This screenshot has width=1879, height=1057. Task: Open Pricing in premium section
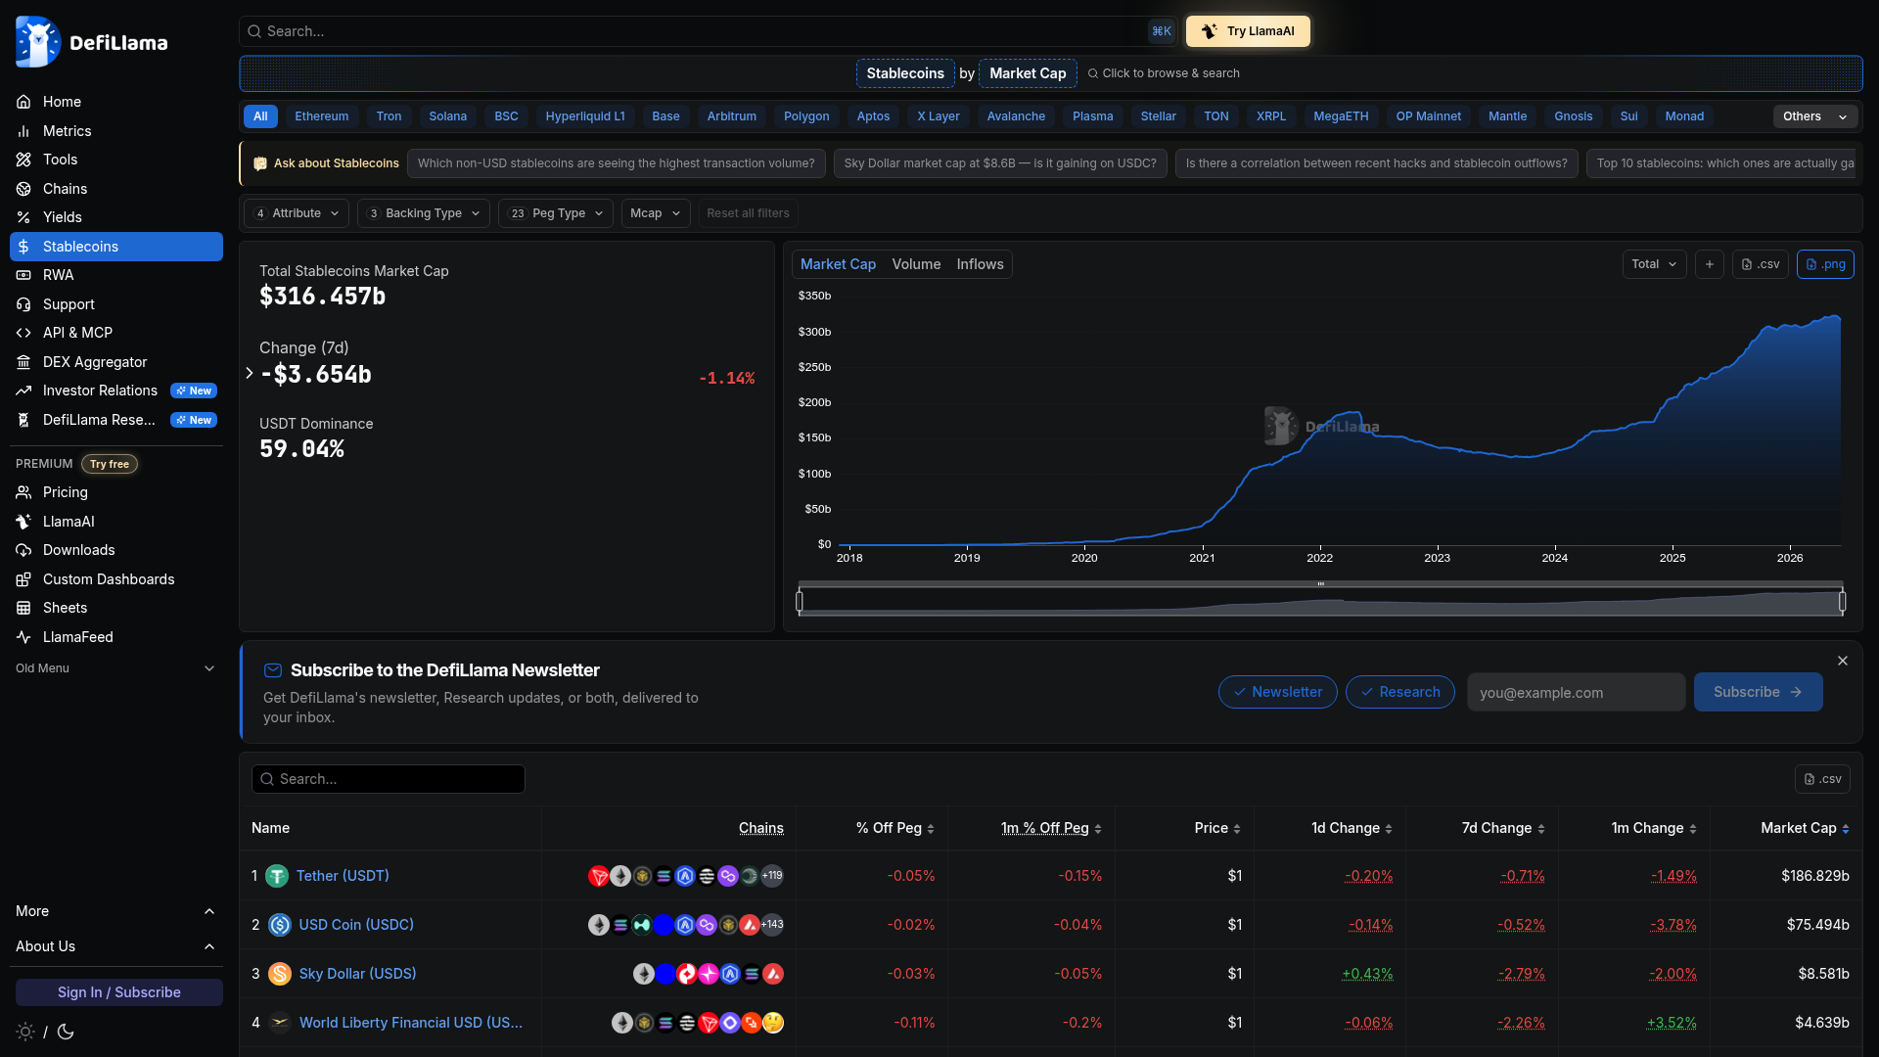pos(116,492)
